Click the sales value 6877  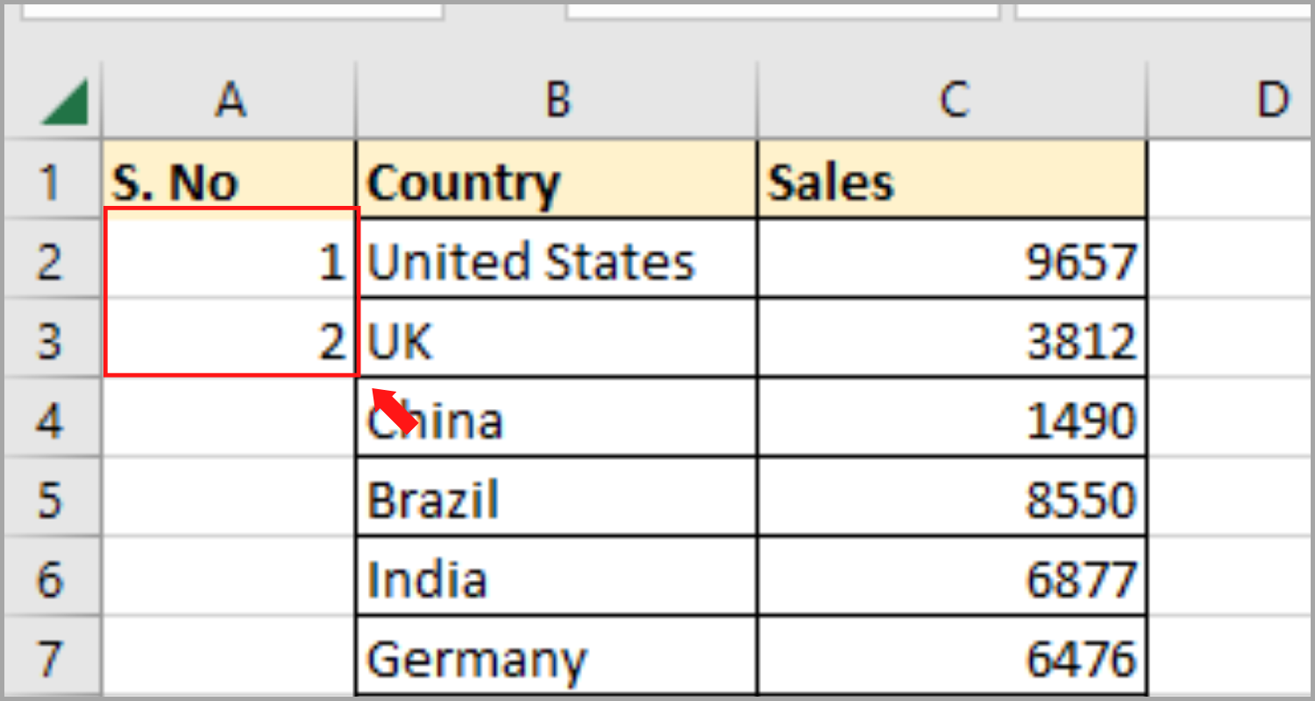pos(952,578)
